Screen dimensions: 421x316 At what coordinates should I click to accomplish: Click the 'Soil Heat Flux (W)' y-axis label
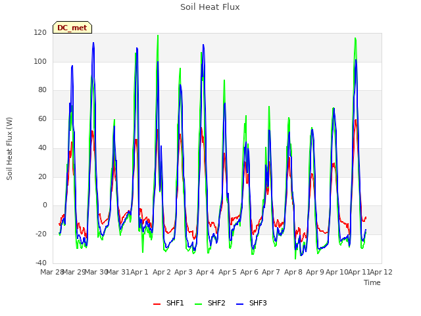(9, 149)
